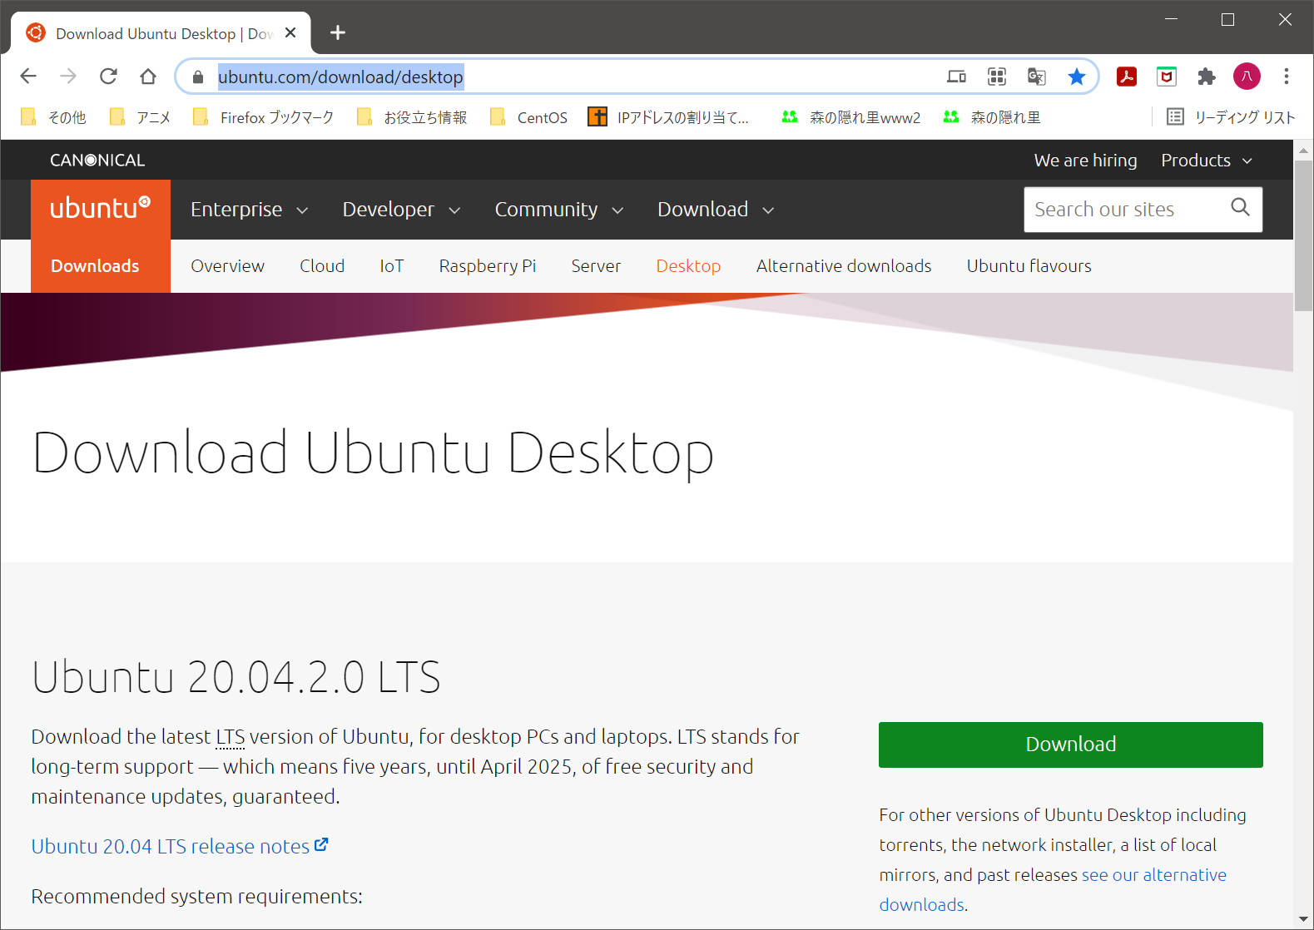1314x930 pixels.
Task: Open the Extensions puzzle-piece menu
Action: [x=1206, y=77]
